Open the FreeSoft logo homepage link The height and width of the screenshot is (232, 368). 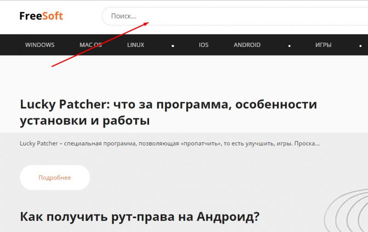click(41, 16)
